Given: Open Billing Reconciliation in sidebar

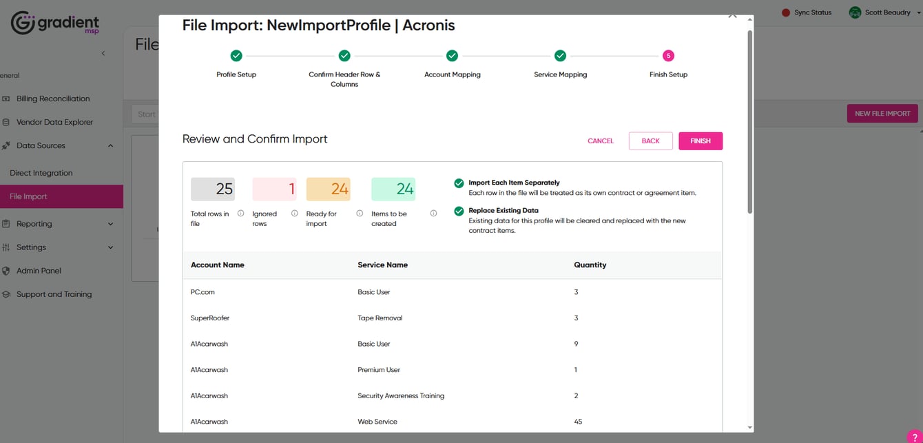Looking at the screenshot, I should (53, 99).
